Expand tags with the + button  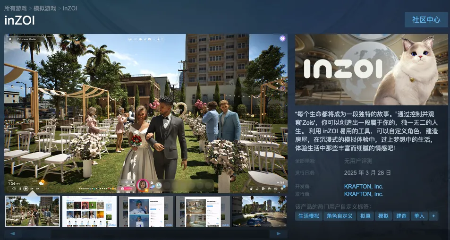pyautogui.click(x=433, y=216)
